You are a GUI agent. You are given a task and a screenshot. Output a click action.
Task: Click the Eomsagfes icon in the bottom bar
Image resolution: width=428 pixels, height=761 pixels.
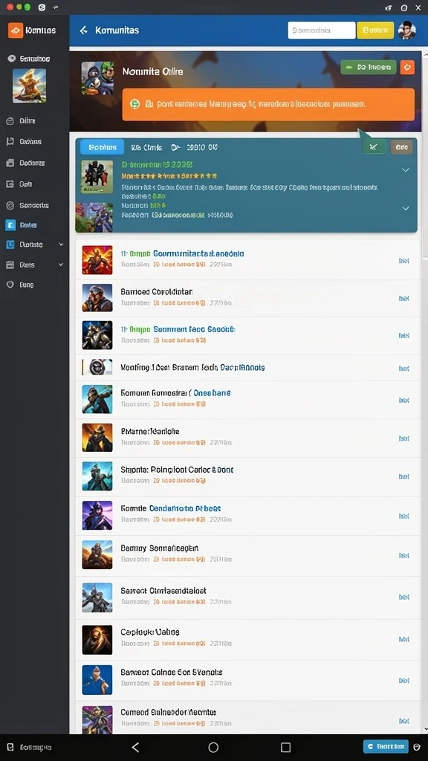point(10,748)
